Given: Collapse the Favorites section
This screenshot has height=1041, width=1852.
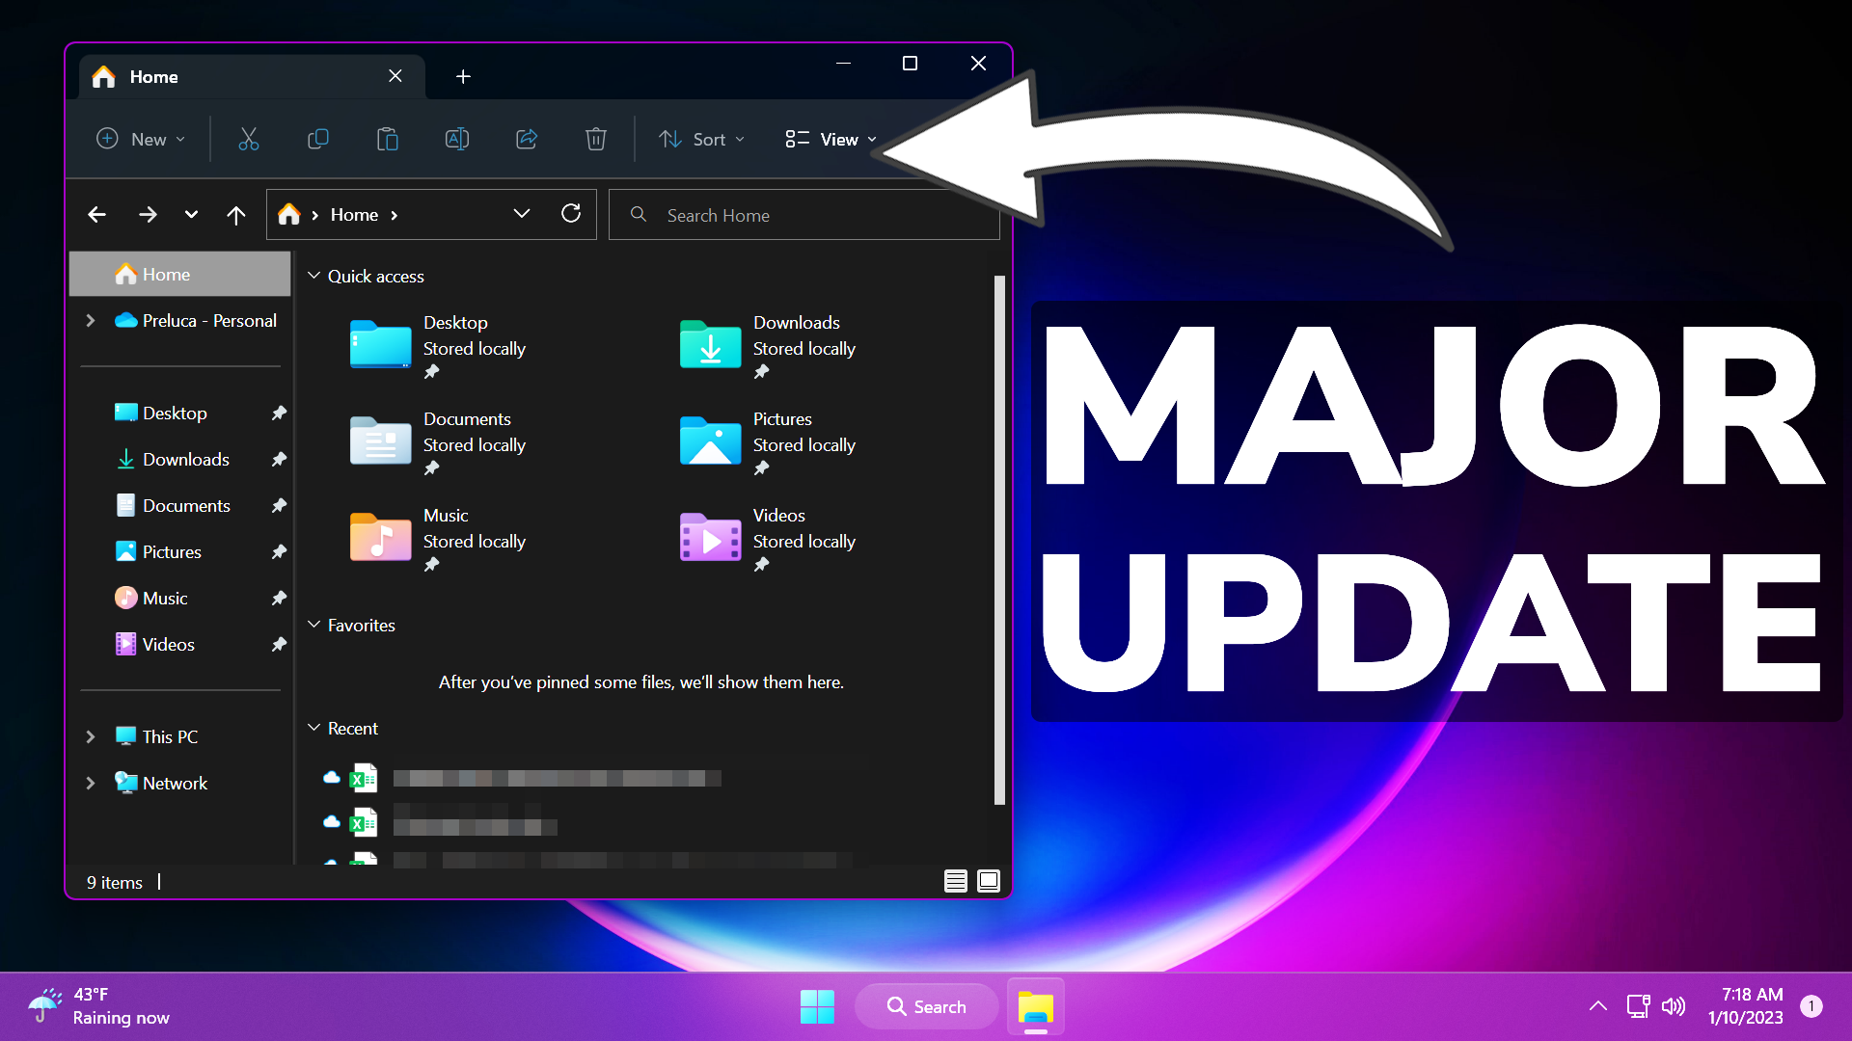Looking at the screenshot, I should [x=314, y=625].
